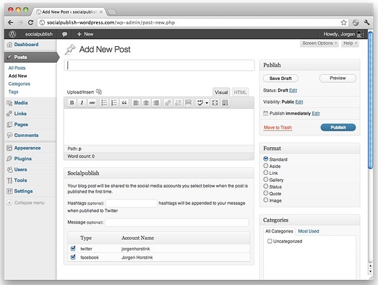Click the Hashtags input field

[131, 203]
